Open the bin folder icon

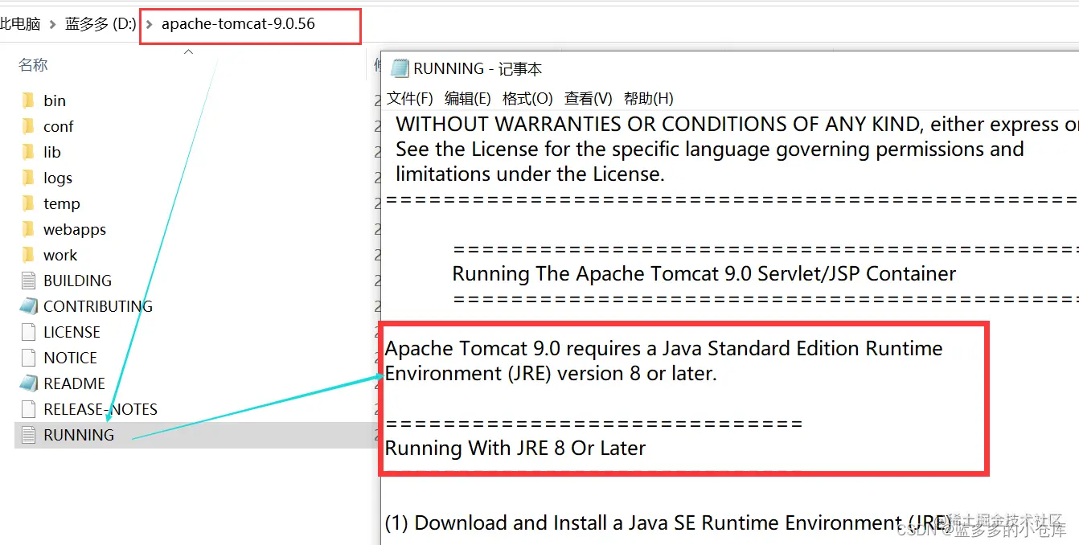29,100
